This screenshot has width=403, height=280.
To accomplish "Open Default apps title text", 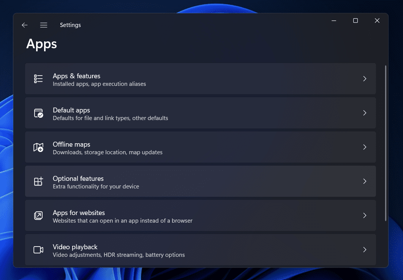I will tap(71, 110).
